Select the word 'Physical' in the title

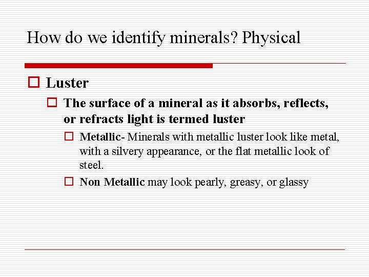pyautogui.click(x=271, y=37)
